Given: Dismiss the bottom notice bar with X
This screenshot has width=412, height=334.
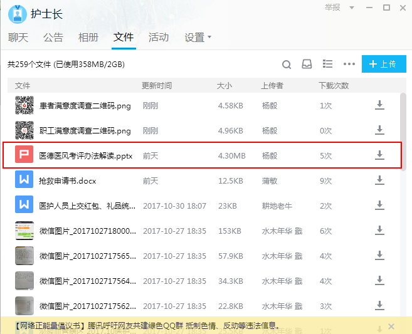Looking at the screenshot, I should point(391,326).
